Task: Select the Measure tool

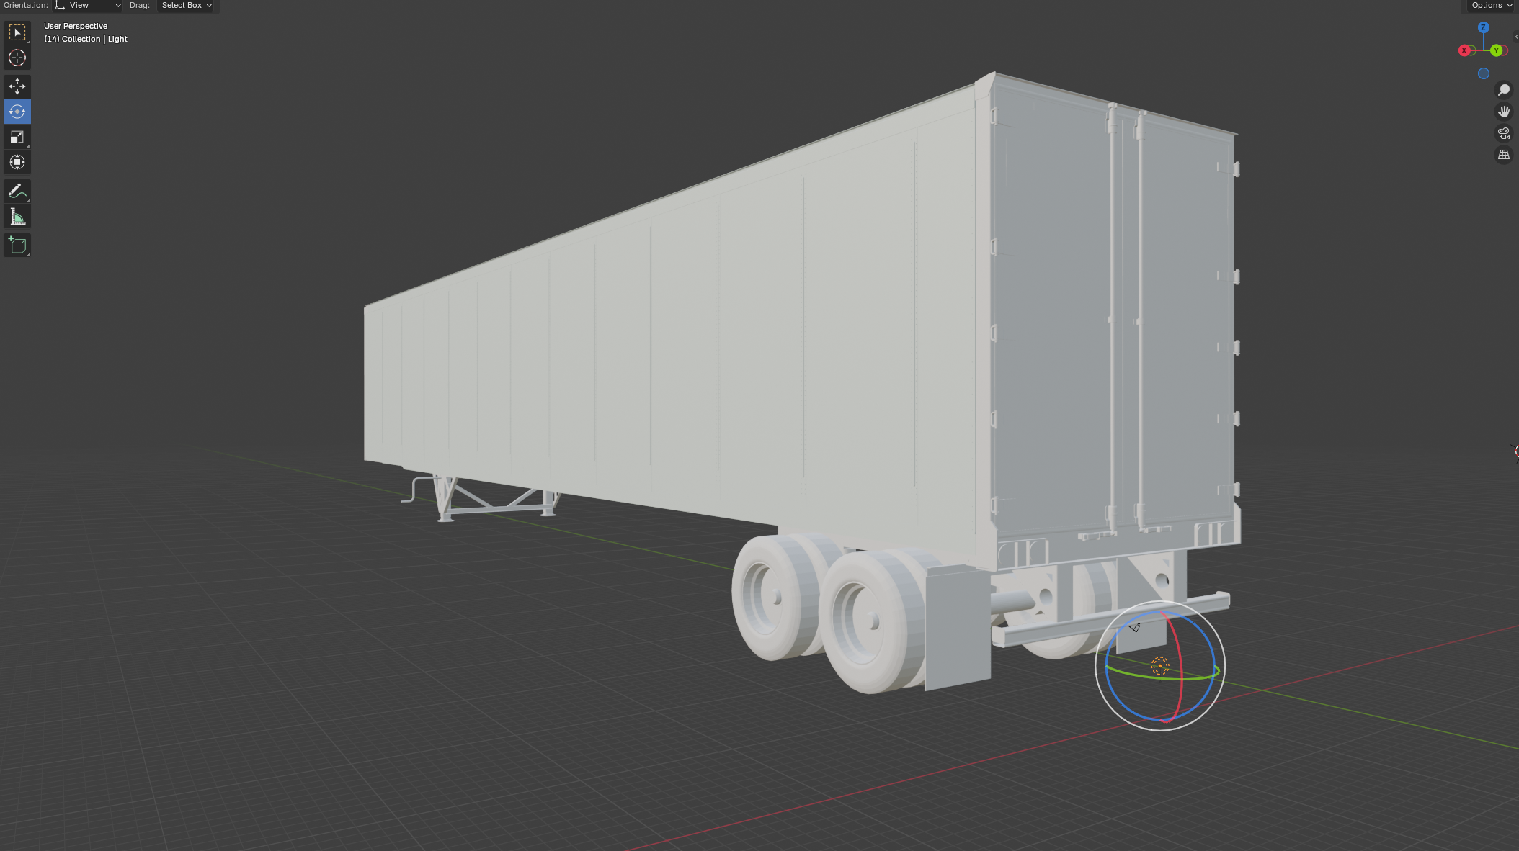Action: click(x=17, y=217)
